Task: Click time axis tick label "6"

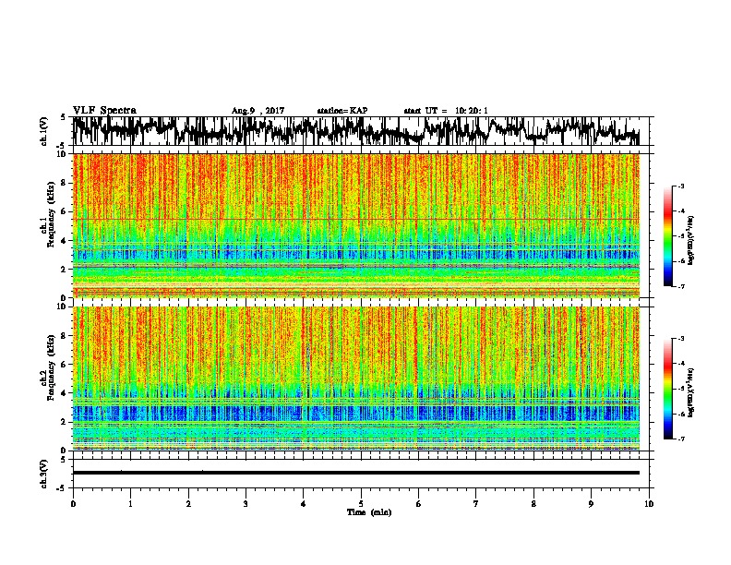Action: point(419,504)
